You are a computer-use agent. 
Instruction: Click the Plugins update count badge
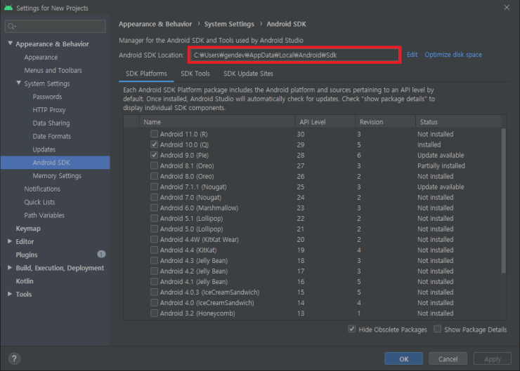(101, 255)
